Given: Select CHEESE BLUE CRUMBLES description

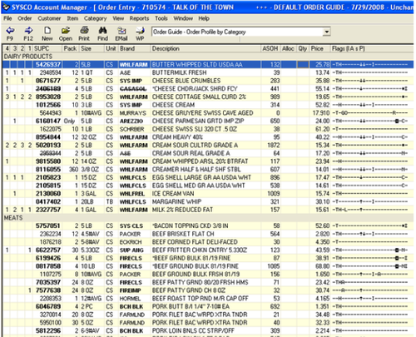Looking at the screenshot, I should coord(186,81).
